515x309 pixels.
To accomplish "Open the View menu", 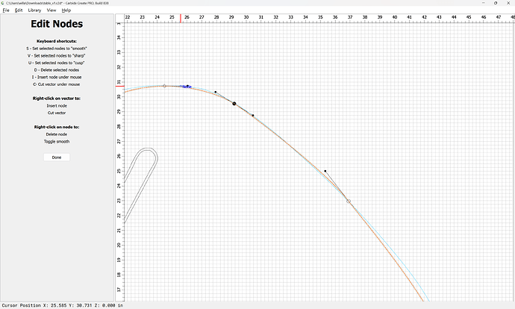I will (51, 10).
